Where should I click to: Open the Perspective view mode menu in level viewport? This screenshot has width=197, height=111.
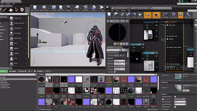point(39,14)
